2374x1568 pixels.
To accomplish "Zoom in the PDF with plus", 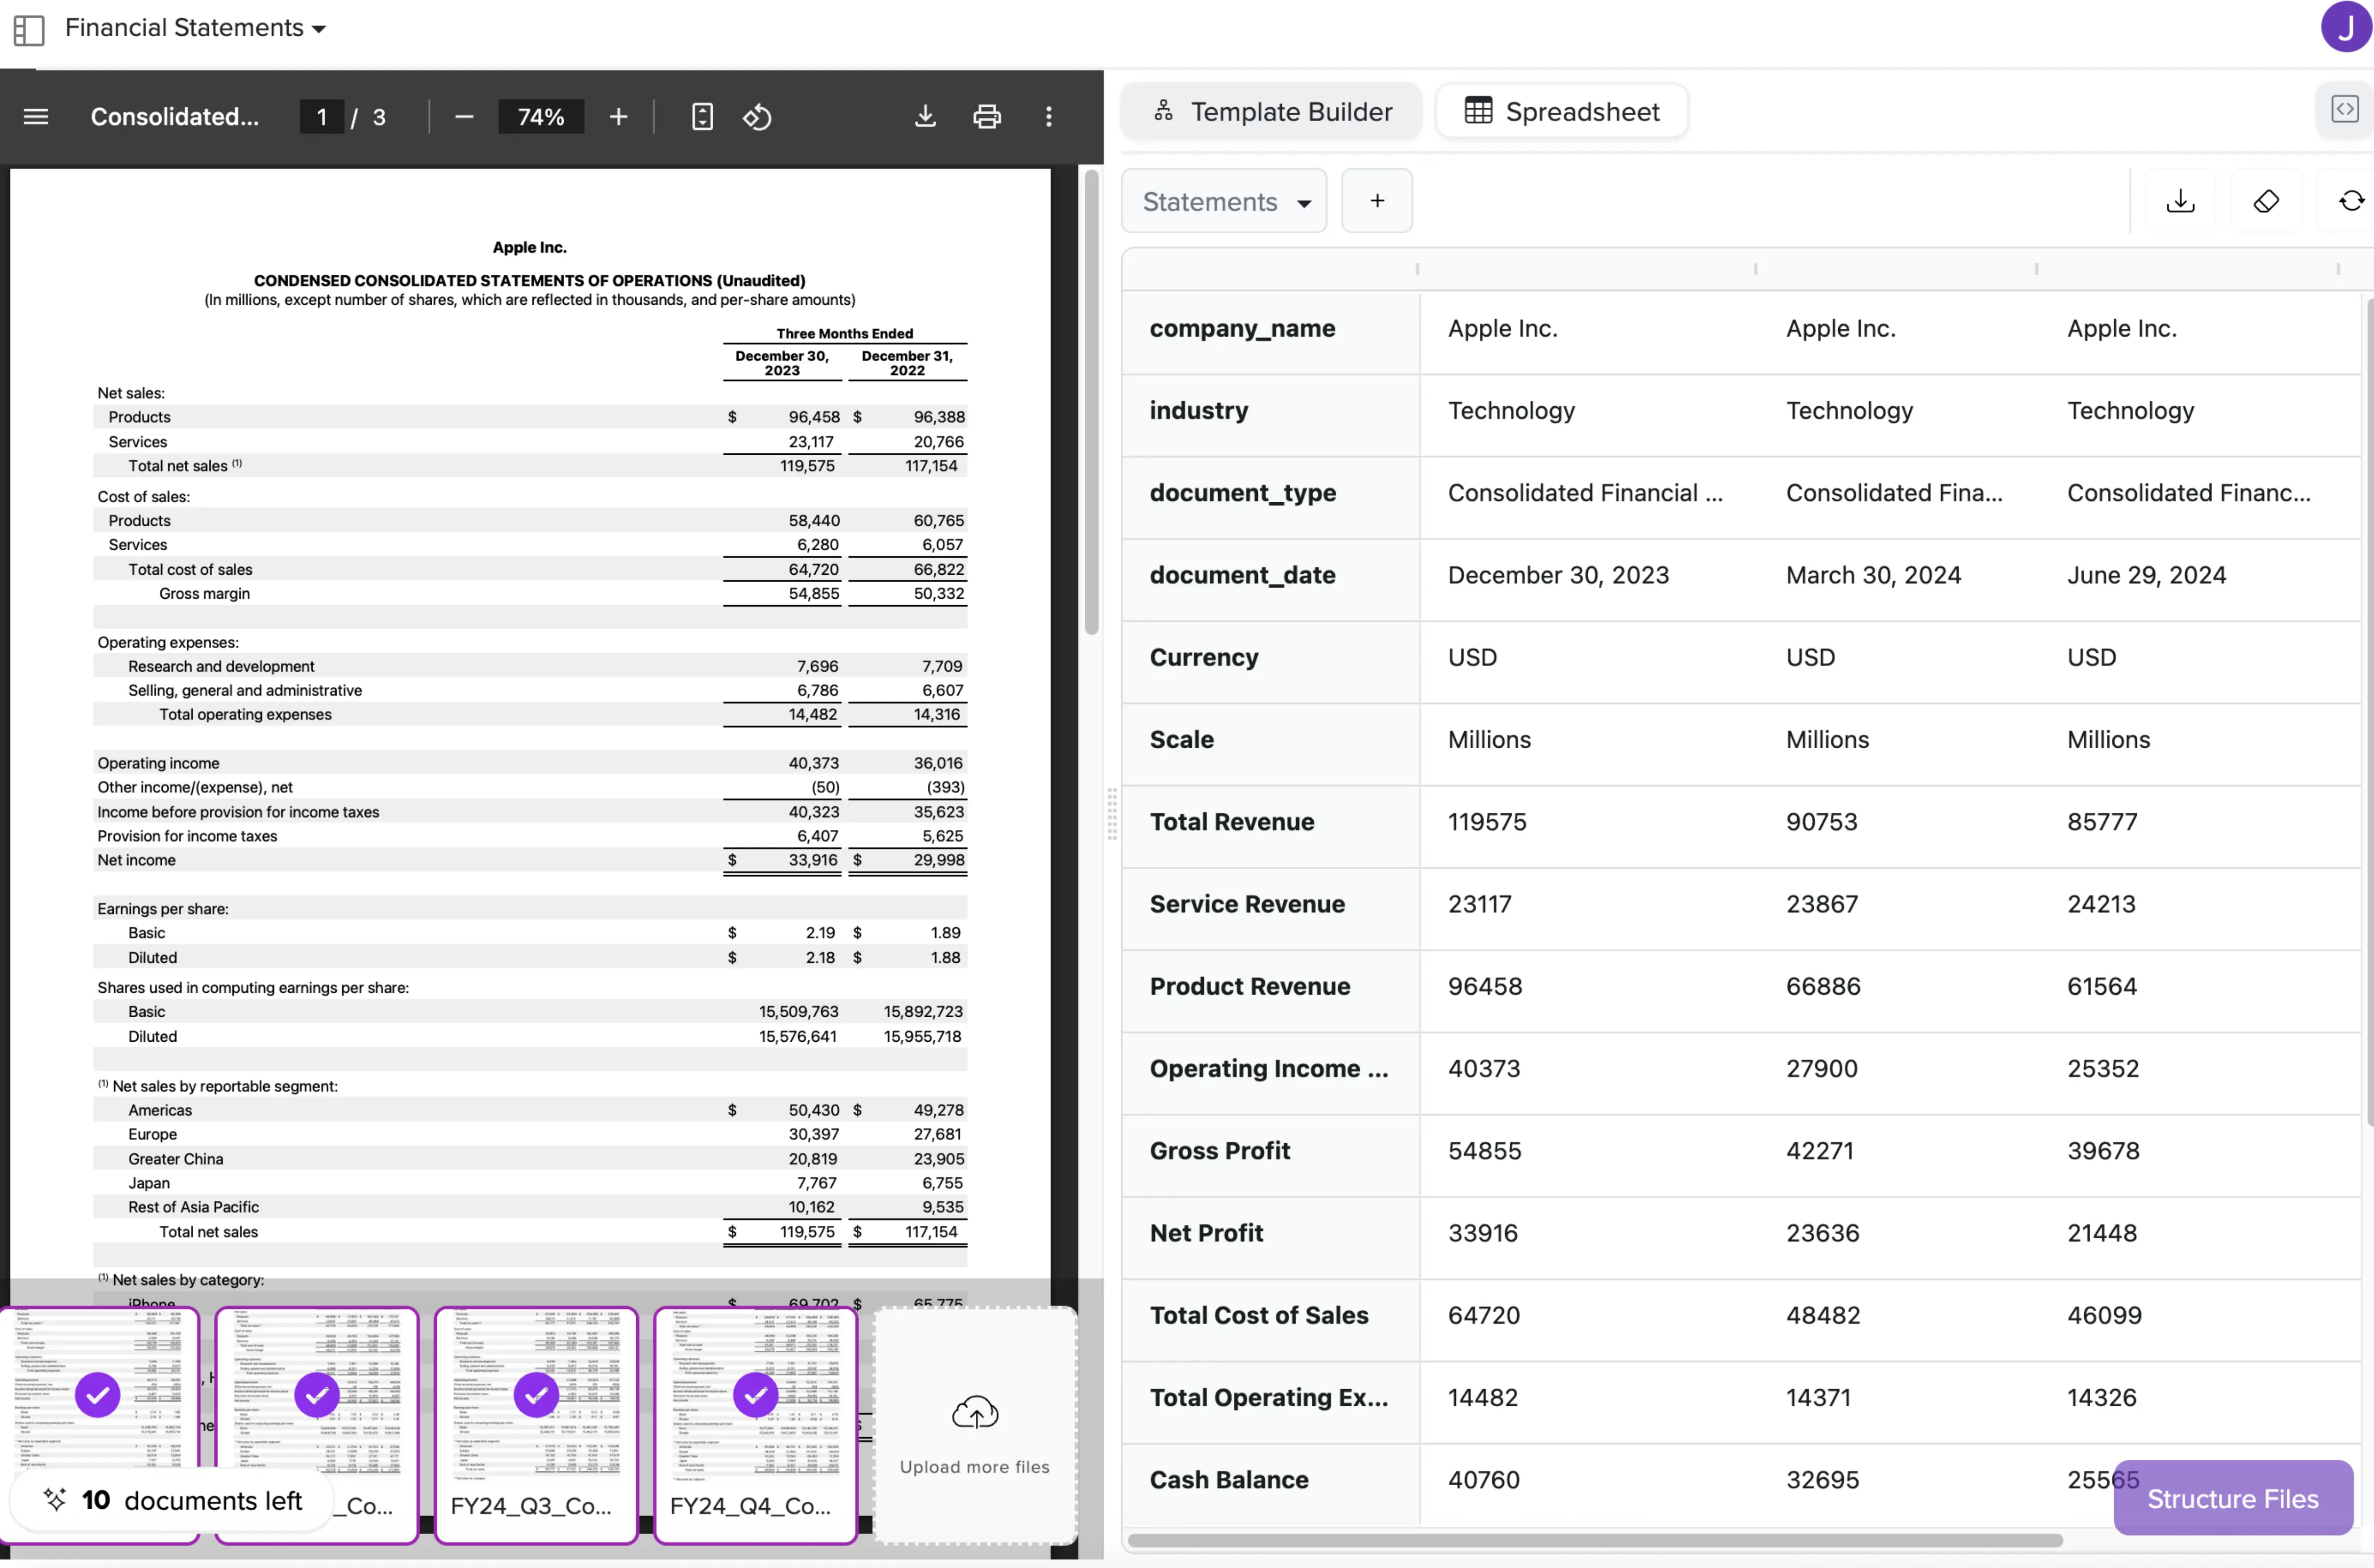I will (618, 117).
